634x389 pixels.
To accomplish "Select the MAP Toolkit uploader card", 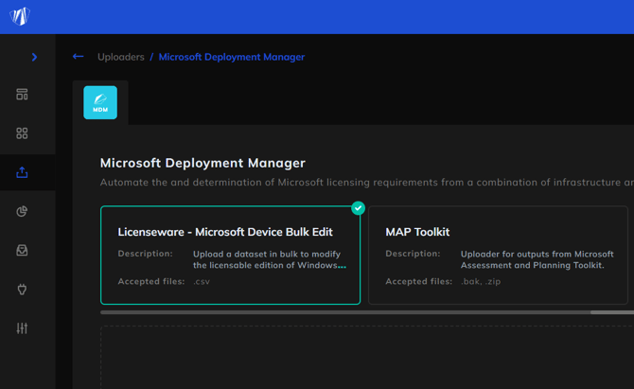I will coord(498,256).
